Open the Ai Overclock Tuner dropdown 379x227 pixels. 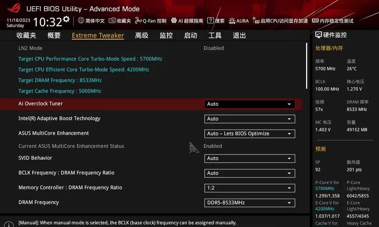click(250, 104)
